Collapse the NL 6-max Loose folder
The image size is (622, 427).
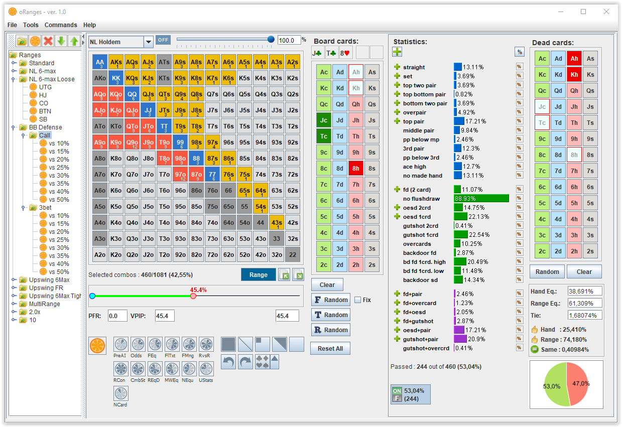click(14, 79)
